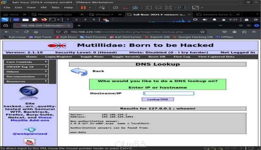Reload the page in Firefox
The width and height of the screenshot is (261, 150).
point(26,32)
